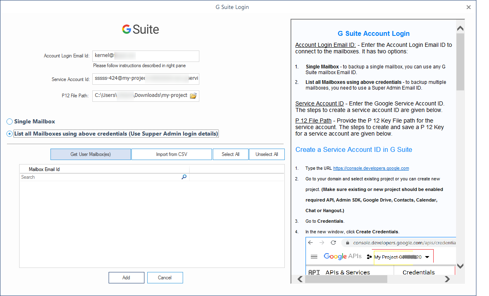The width and height of the screenshot is (489, 296).
Task: Click the 'G Suite Account Login' heading
Action: click(x=373, y=34)
